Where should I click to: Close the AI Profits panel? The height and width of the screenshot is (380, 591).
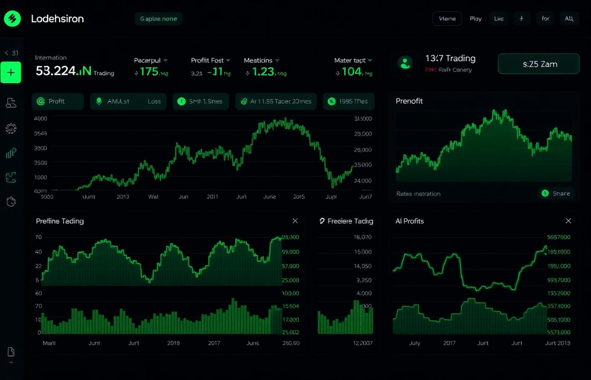coord(568,221)
